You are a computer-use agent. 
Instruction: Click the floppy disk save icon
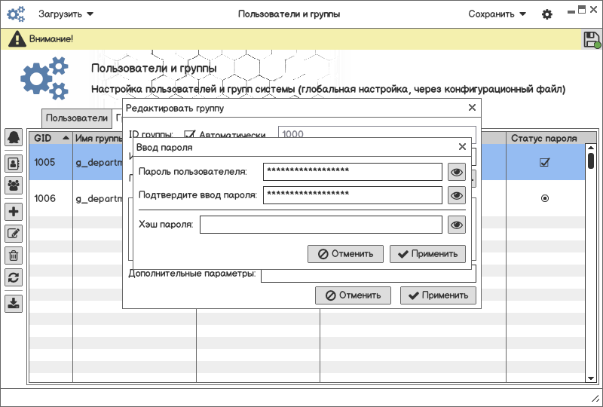(x=592, y=39)
